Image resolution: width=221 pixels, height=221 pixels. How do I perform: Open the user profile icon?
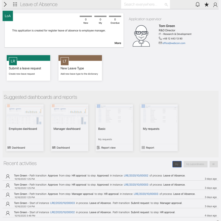pyautogui.click(x=215, y=4)
